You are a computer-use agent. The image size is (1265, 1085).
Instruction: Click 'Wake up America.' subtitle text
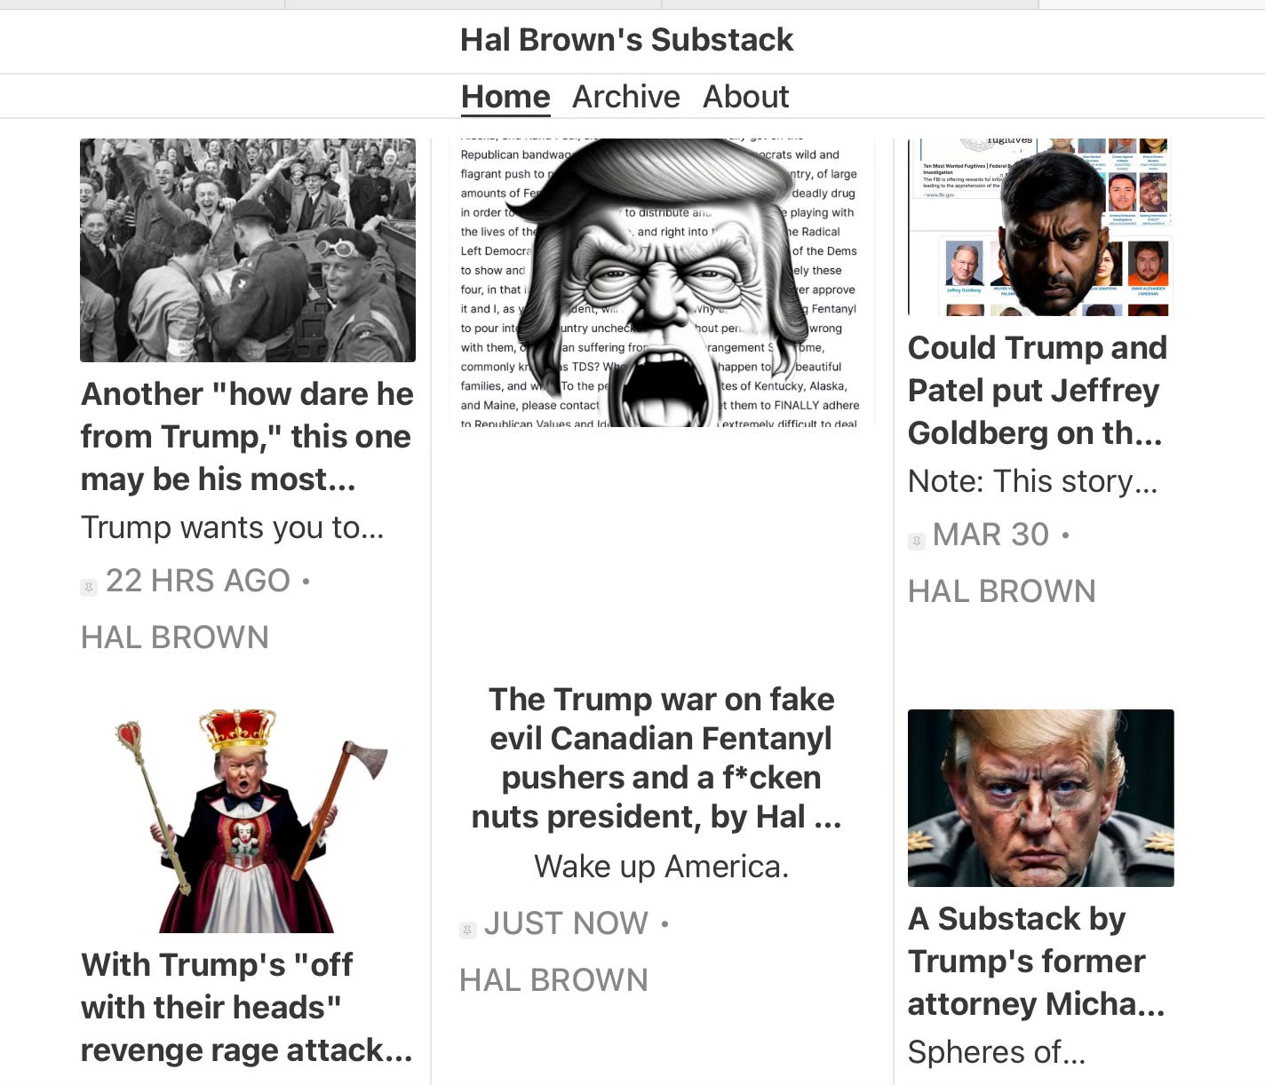point(661,867)
